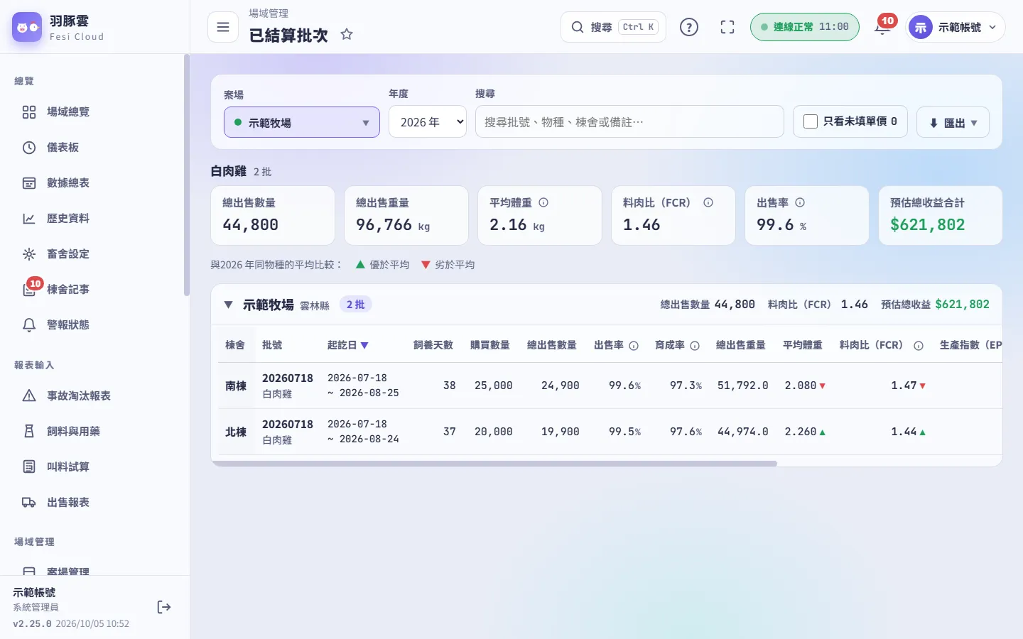Click the logout icon beside 示範帳號
Viewport: 1023px width, 639px height.
pos(164,607)
